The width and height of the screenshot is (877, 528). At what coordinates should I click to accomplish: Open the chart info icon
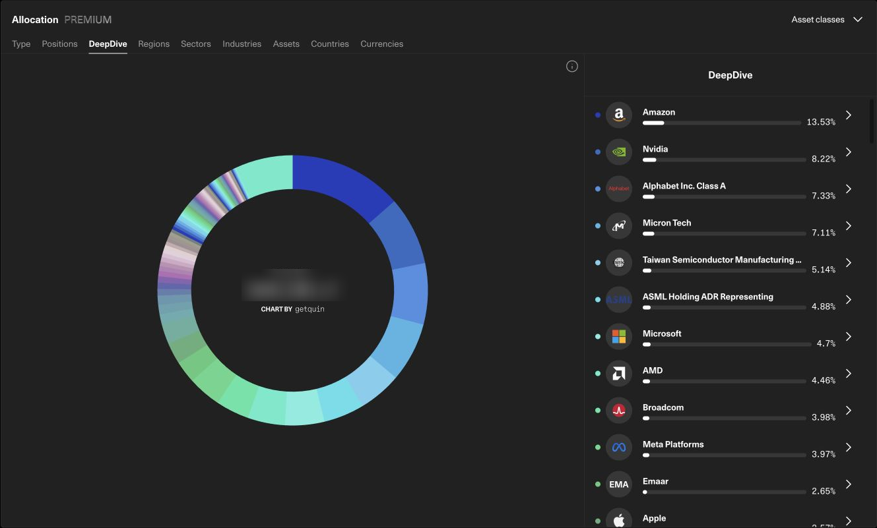(572, 66)
